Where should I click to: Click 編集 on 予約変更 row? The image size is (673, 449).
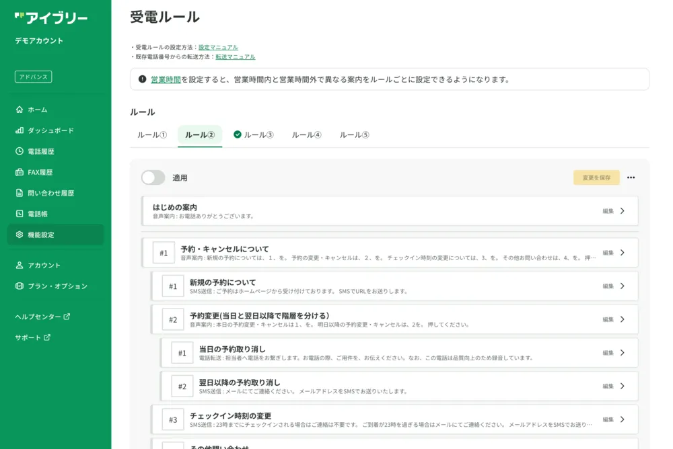(x=608, y=319)
